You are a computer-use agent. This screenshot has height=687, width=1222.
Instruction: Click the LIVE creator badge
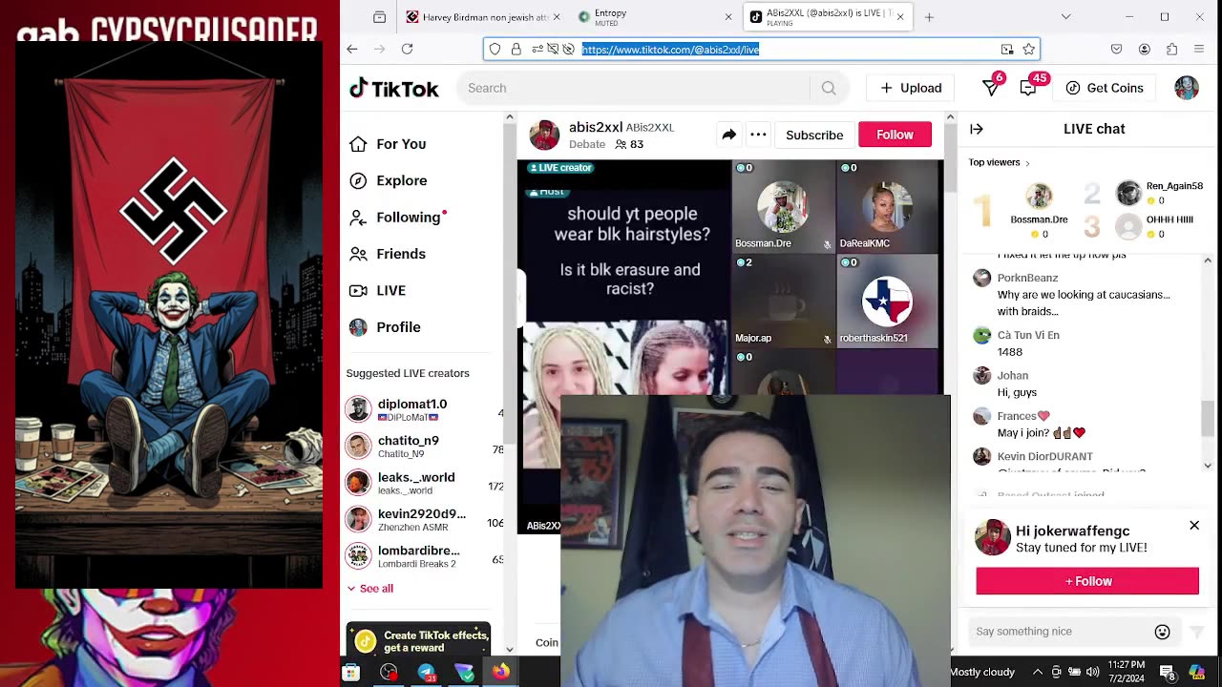pyautogui.click(x=561, y=168)
